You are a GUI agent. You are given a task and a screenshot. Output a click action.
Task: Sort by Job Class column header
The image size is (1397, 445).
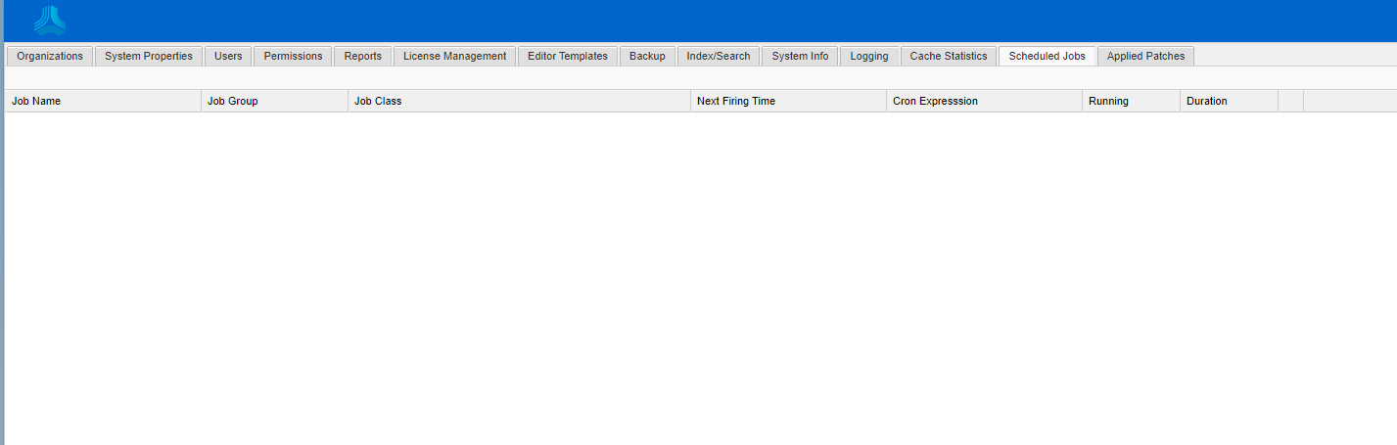pos(519,101)
